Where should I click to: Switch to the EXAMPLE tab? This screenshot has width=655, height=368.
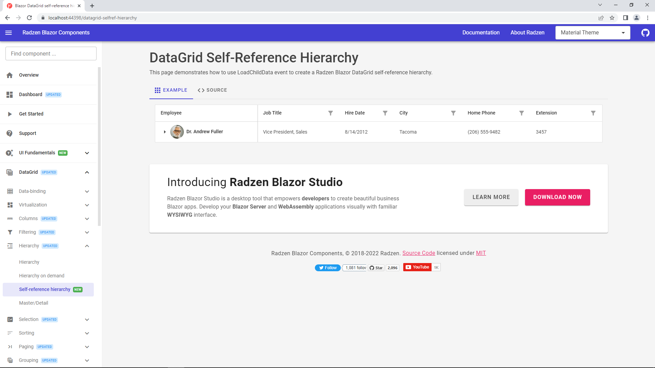click(x=171, y=90)
